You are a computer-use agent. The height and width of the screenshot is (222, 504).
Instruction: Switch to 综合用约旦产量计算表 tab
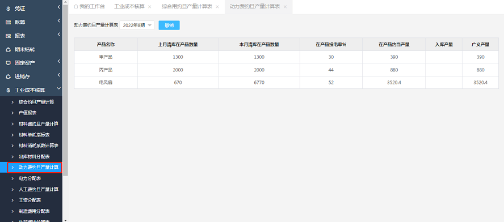coord(187,6)
